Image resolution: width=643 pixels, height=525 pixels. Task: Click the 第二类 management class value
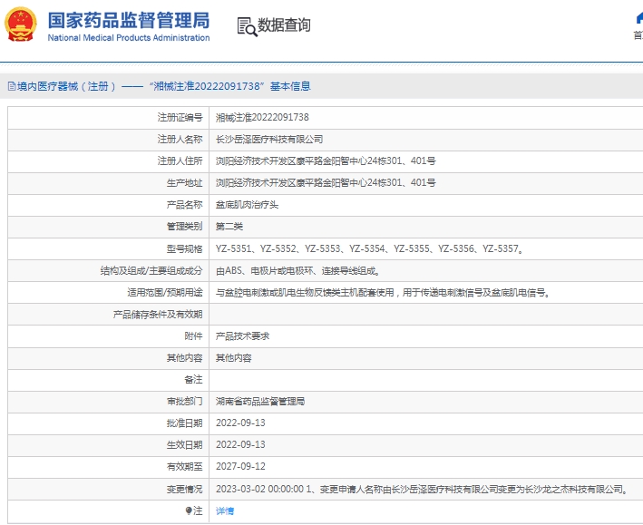229,227
